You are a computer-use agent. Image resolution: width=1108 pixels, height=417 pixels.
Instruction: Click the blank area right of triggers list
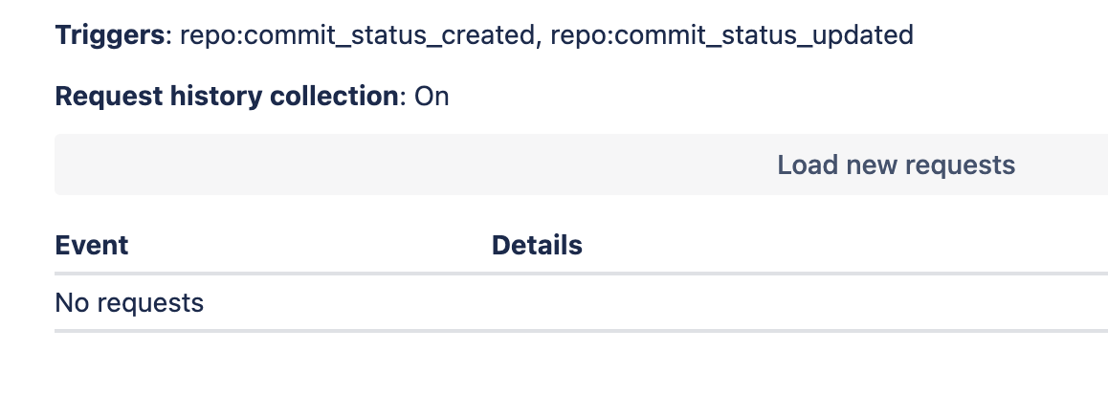[x=1010, y=34]
